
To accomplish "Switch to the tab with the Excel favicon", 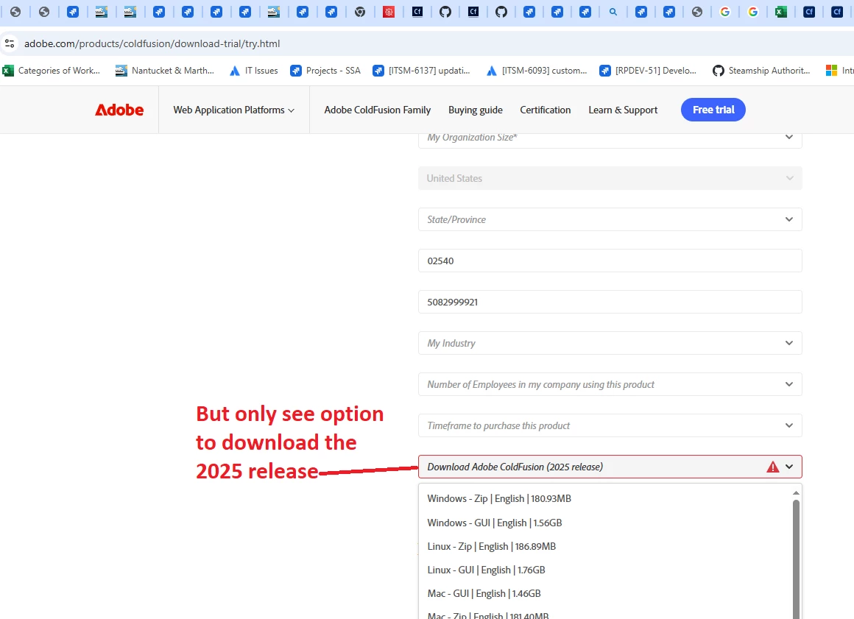I will (781, 12).
